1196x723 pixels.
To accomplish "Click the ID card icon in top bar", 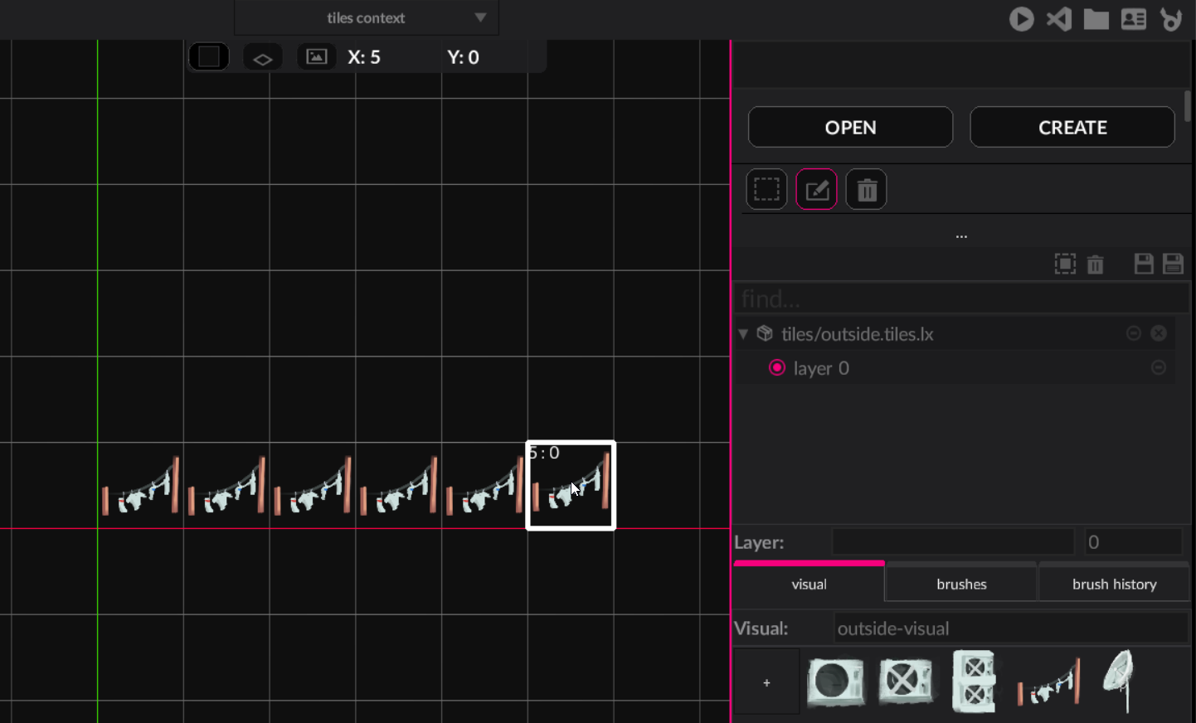I will pos(1133,19).
